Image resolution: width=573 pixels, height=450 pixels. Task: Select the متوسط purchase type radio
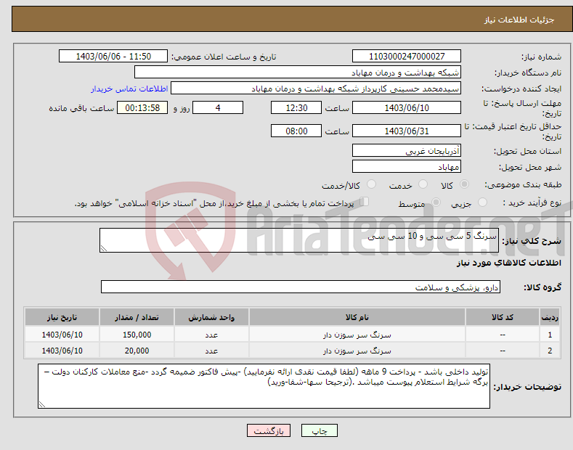tap(436, 202)
